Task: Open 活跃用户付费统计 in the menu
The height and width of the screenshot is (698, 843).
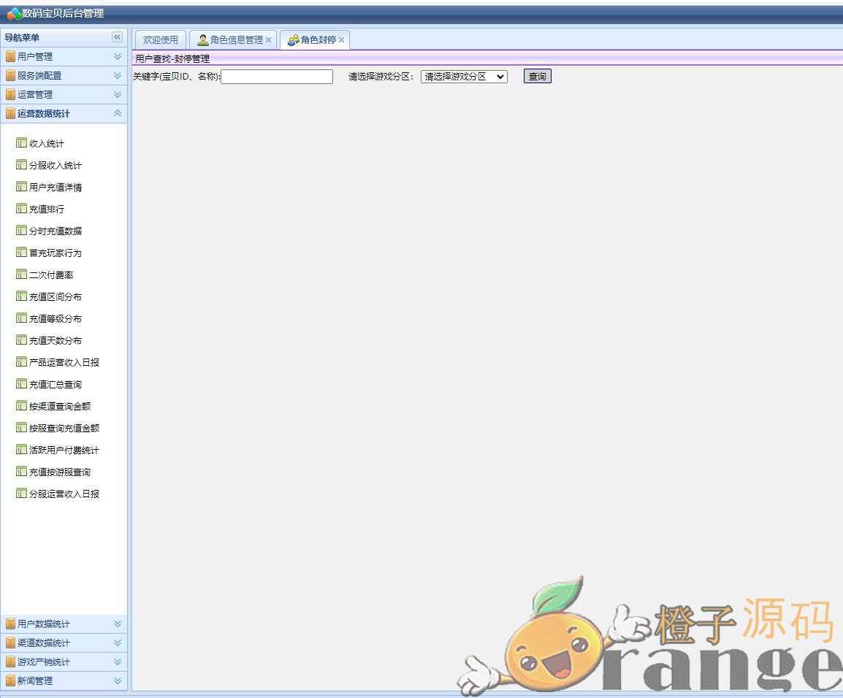Action: pos(64,450)
